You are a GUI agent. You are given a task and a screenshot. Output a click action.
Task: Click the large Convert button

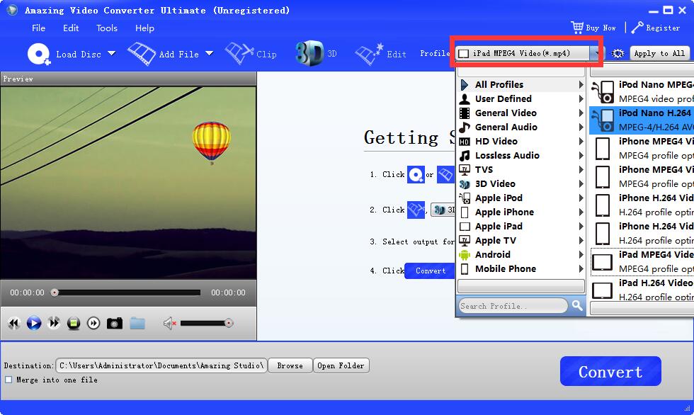tap(610, 371)
